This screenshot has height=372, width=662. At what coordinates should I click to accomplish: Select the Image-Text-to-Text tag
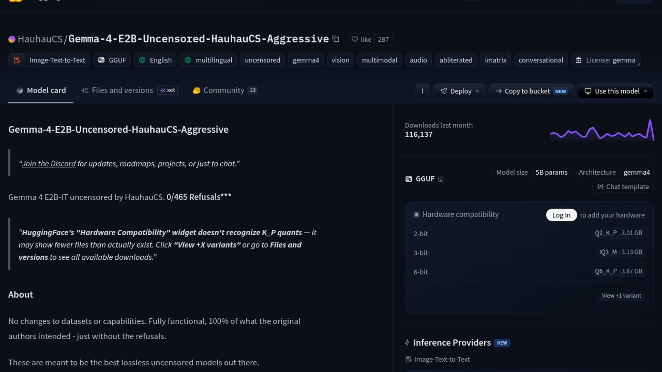pyautogui.click(x=49, y=60)
